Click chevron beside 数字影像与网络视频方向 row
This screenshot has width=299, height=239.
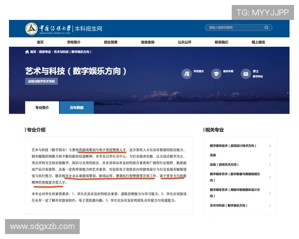(x=270, y=177)
